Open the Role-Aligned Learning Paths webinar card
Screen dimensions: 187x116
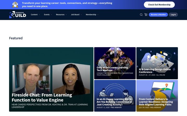click(x=157, y=96)
